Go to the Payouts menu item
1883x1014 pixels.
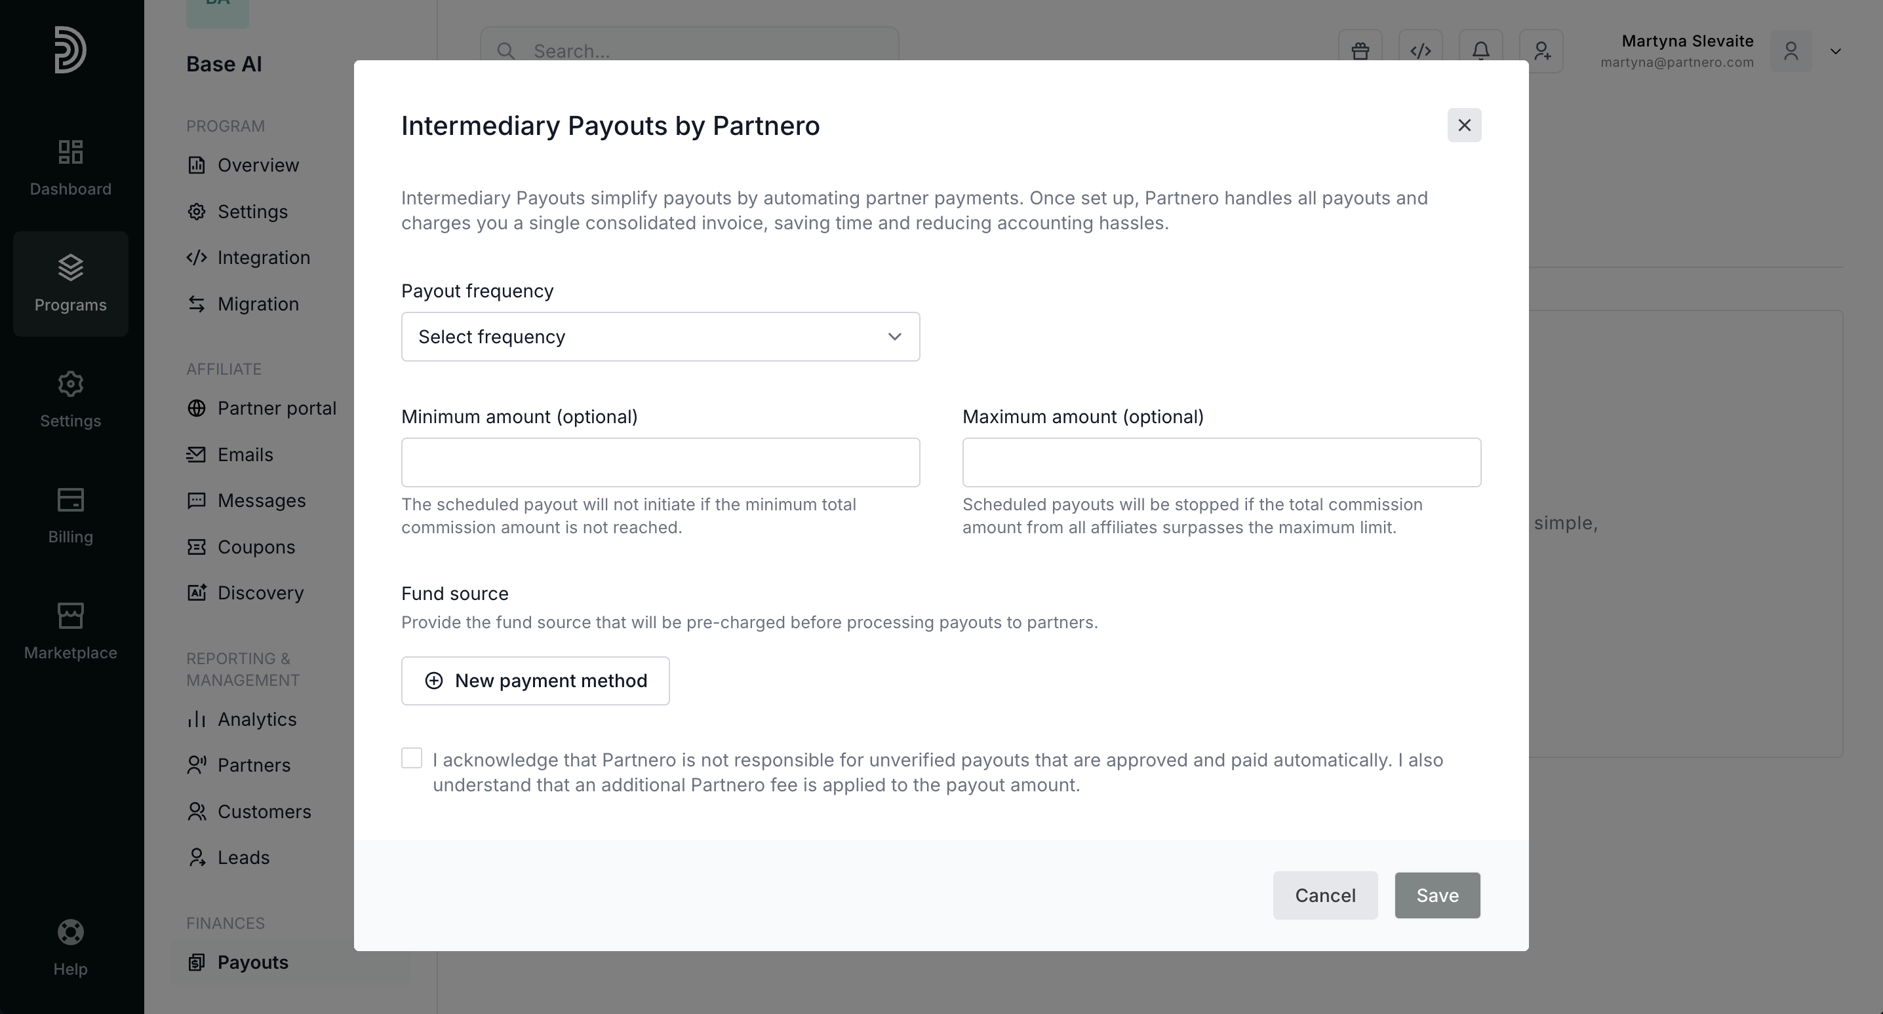click(x=252, y=962)
